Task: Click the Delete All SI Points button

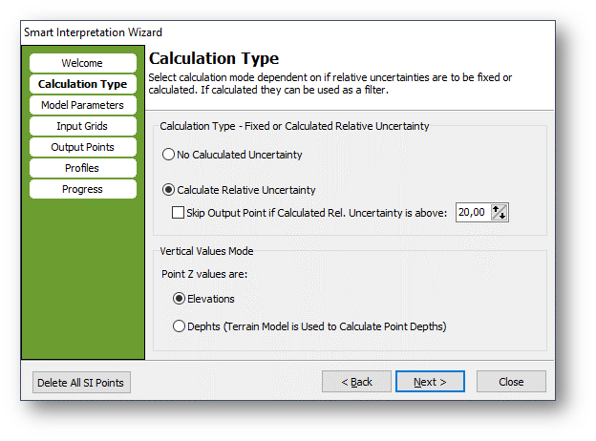Action: (x=81, y=382)
